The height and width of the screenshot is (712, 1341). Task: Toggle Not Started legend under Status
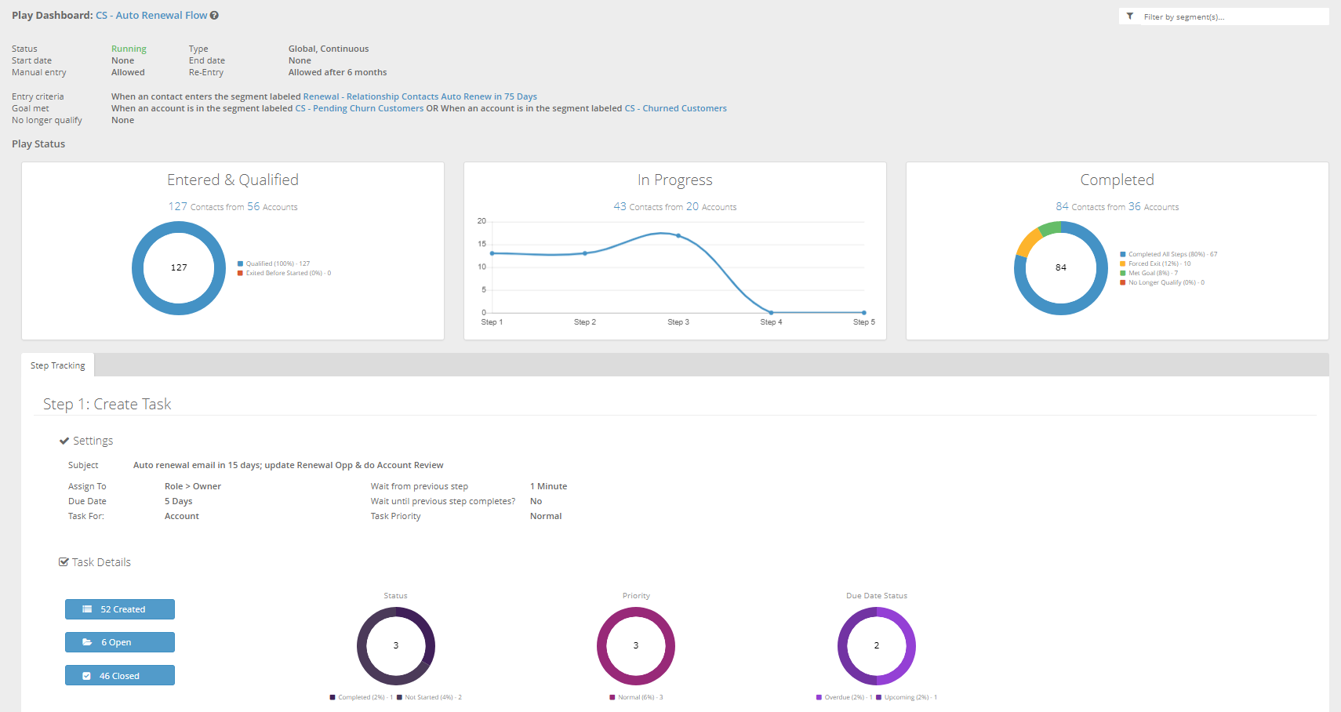click(430, 697)
